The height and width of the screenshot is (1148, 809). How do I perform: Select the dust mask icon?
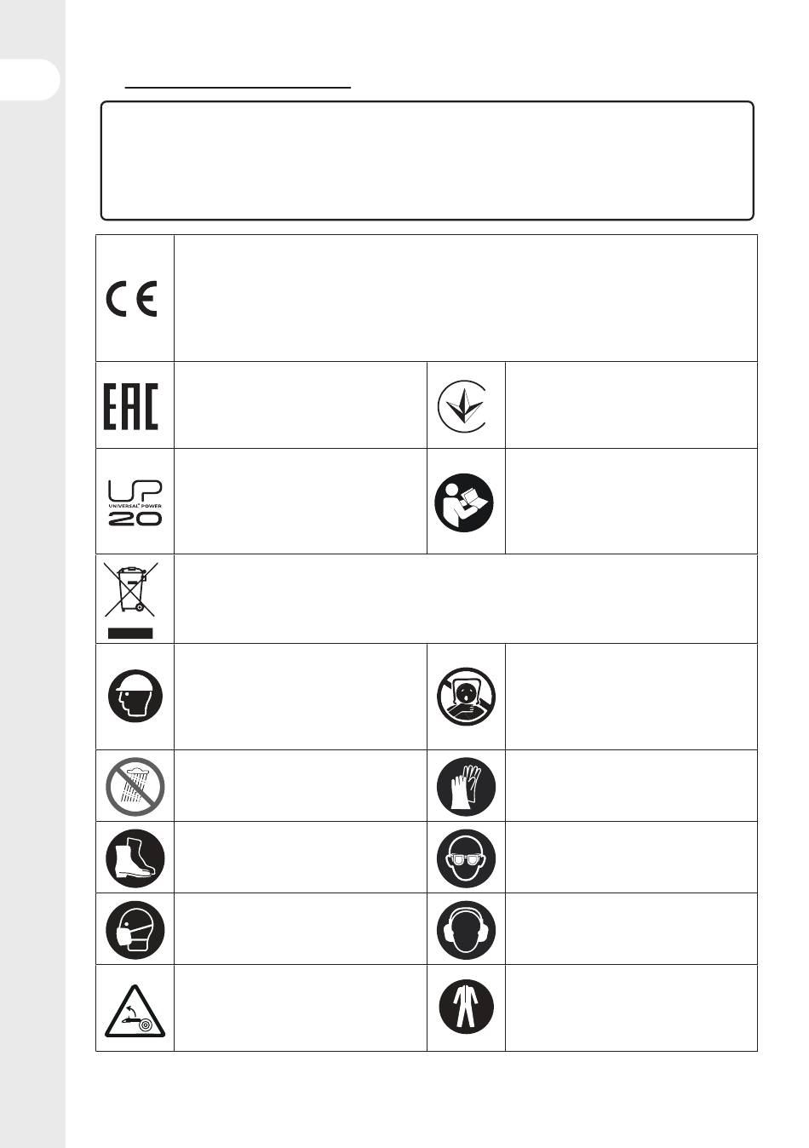point(135,929)
